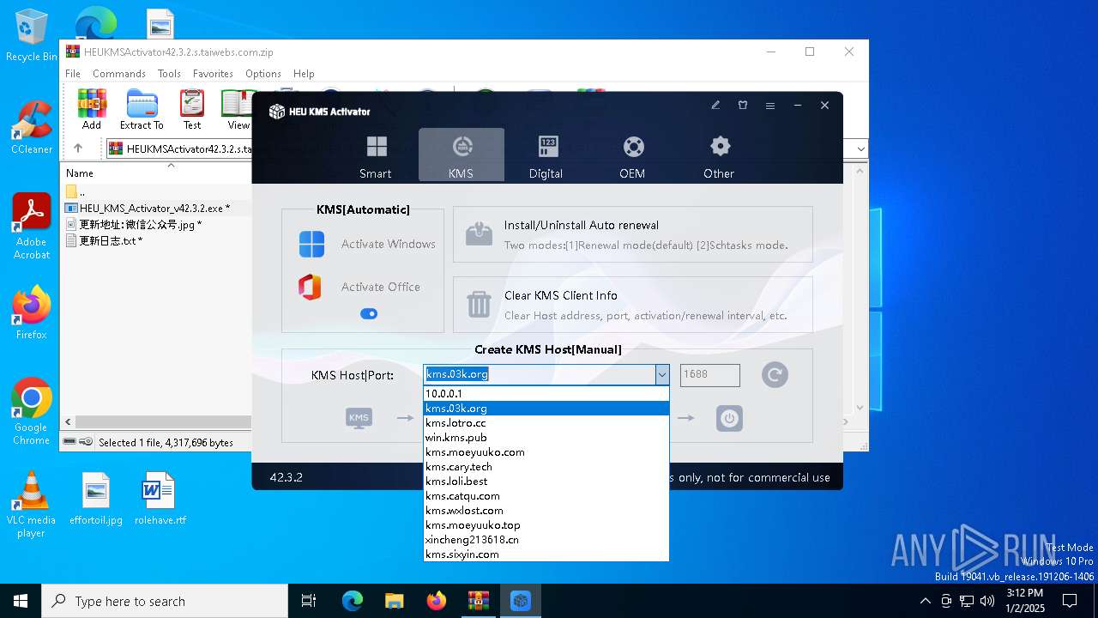Click the Add toolbar icon in WinRAR
This screenshot has width=1098, height=618.
pyautogui.click(x=92, y=109)
